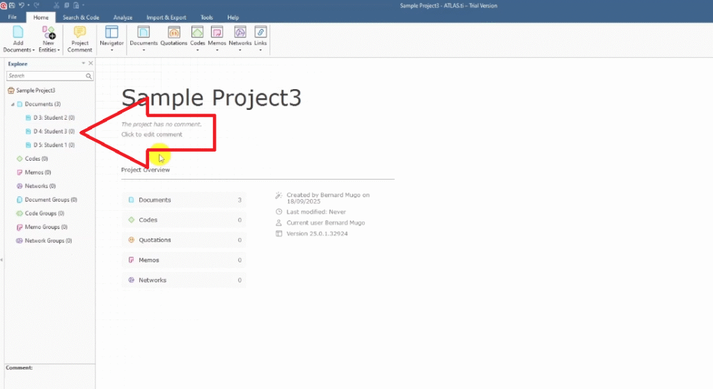Close the Explore panel
The image size is (713, 389).
(91, 63)
